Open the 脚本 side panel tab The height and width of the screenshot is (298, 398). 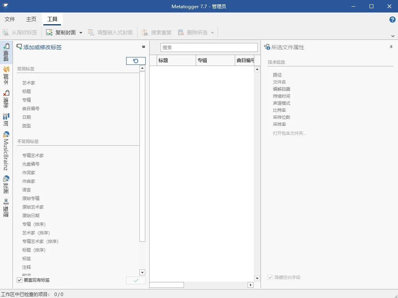(6, 75)
